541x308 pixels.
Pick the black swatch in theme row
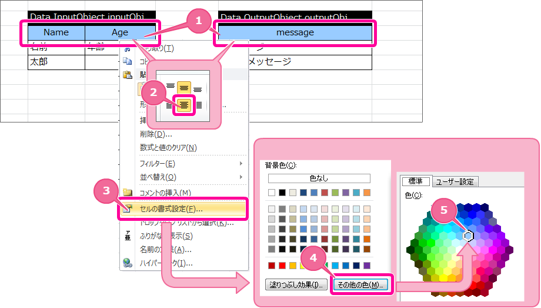pyautogui.click(x=282, y=193)
